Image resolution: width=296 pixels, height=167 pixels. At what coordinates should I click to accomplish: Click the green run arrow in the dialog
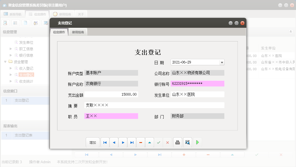pyautogui.click(x=197, y=142)
